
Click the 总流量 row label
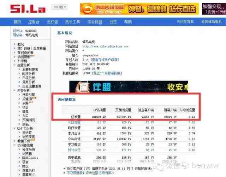(x=76, y=117)
